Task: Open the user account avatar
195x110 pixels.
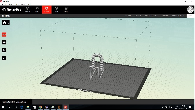Action: pyautogui.click(x=190, y=10)
